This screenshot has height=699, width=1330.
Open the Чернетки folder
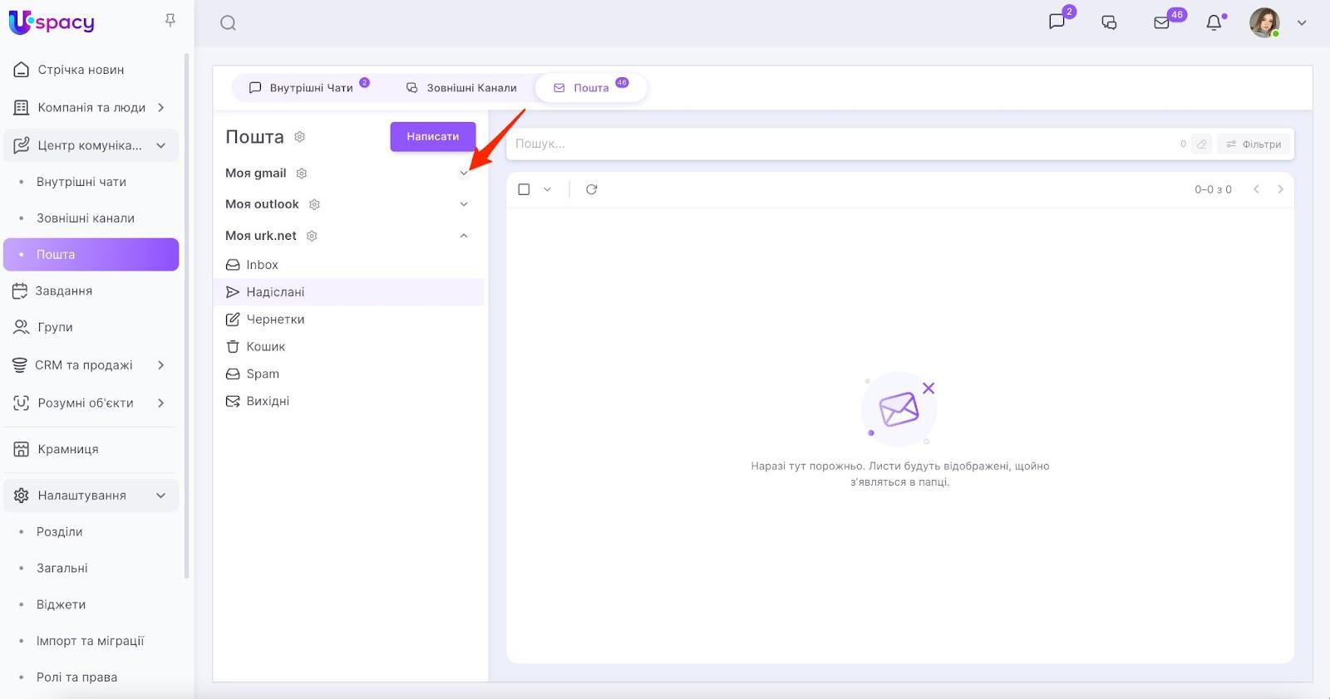point(275,320)
